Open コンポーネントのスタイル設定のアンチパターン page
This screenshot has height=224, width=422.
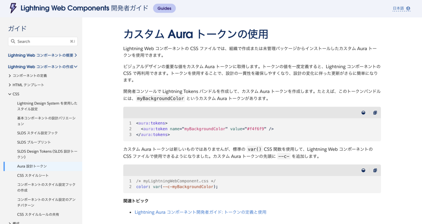click(x=47, y=202)
